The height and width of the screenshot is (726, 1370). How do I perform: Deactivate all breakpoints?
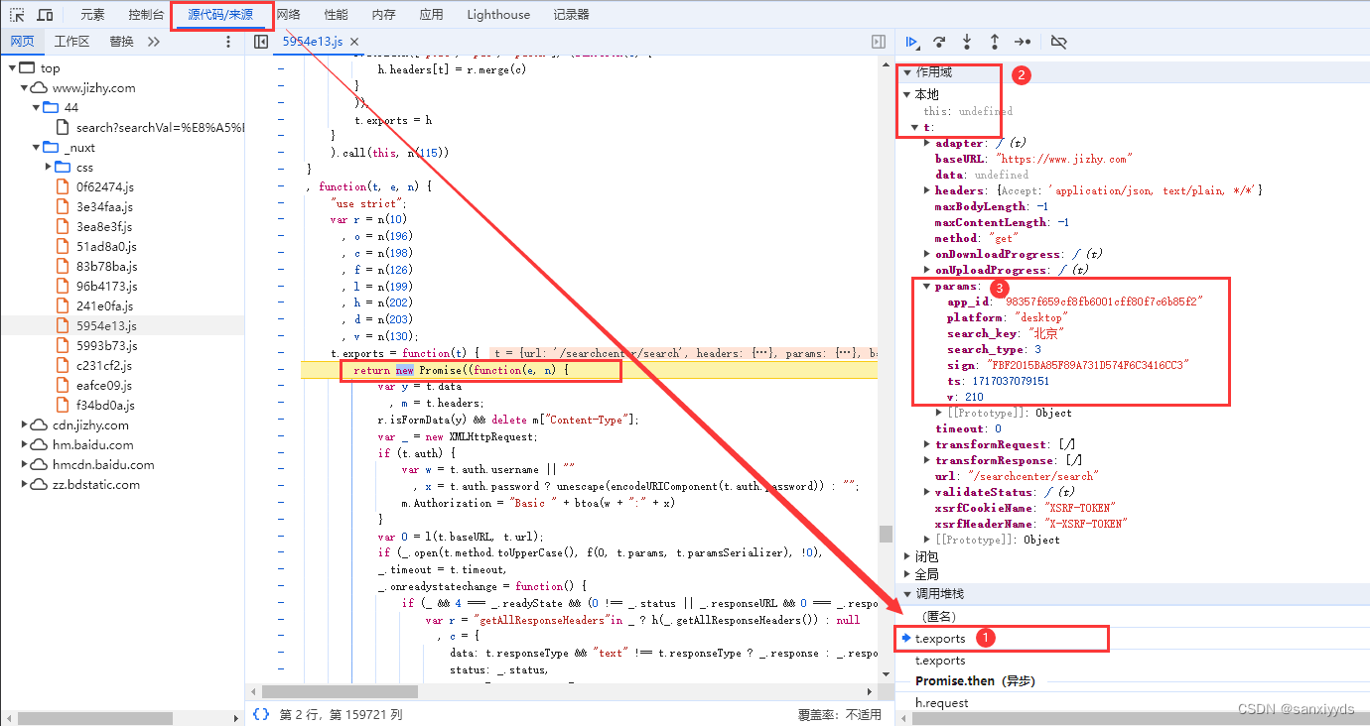coord(1058,42)
